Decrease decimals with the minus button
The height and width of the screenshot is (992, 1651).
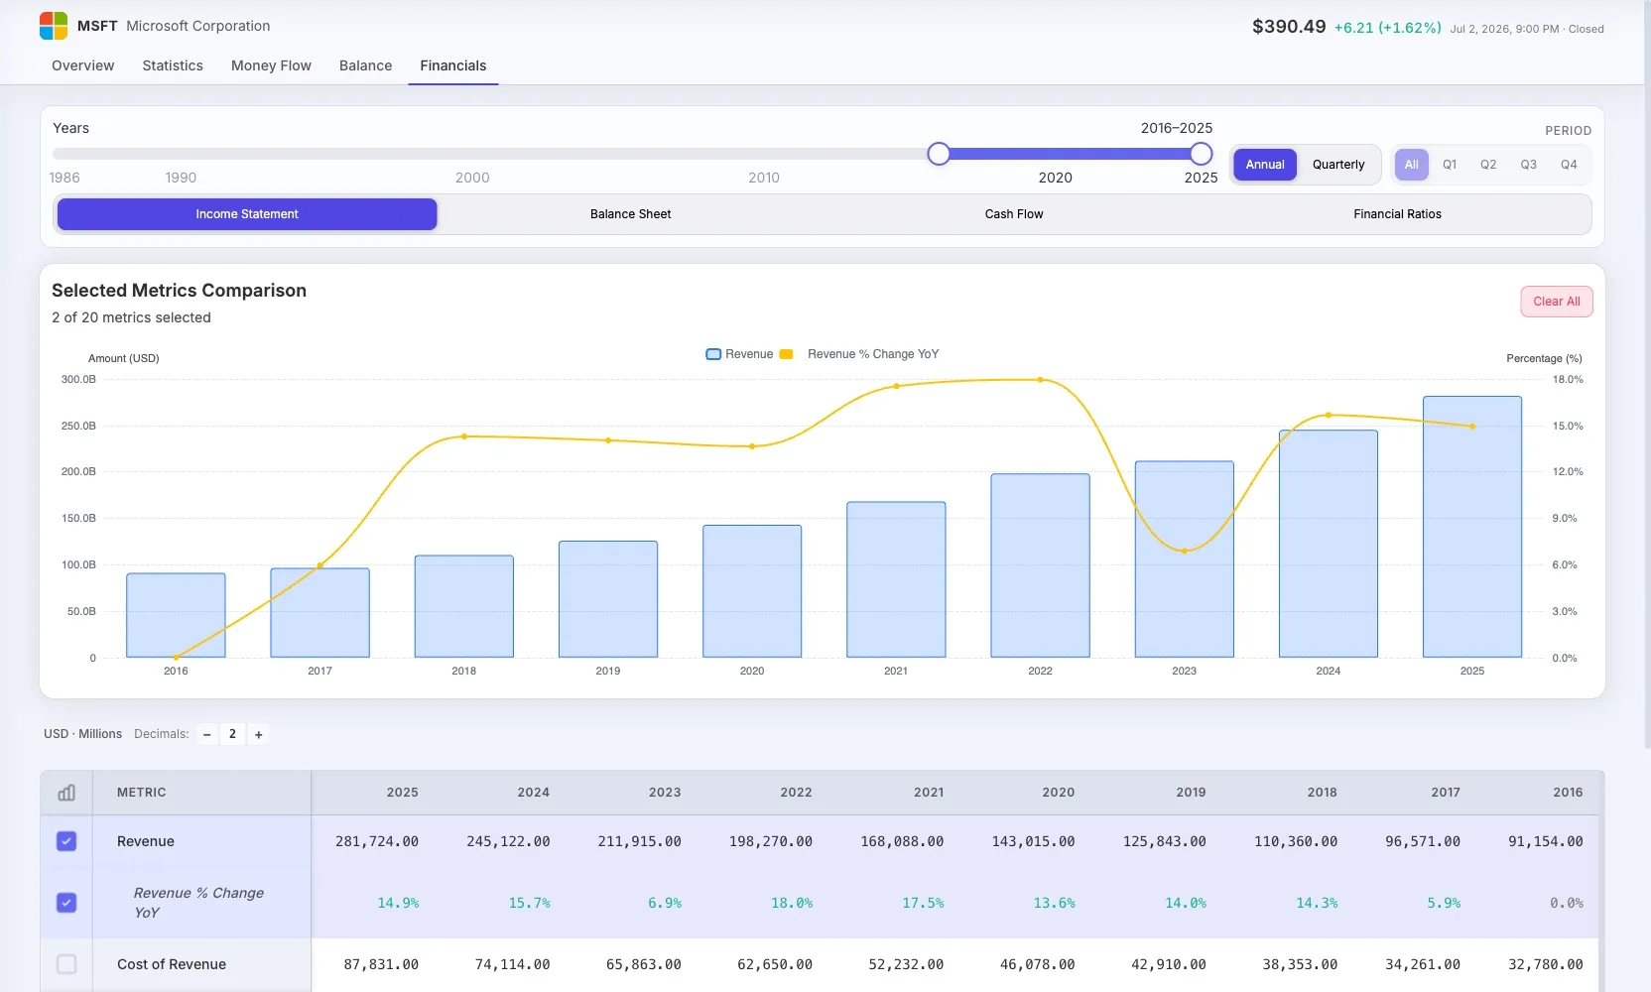point(207,734)
